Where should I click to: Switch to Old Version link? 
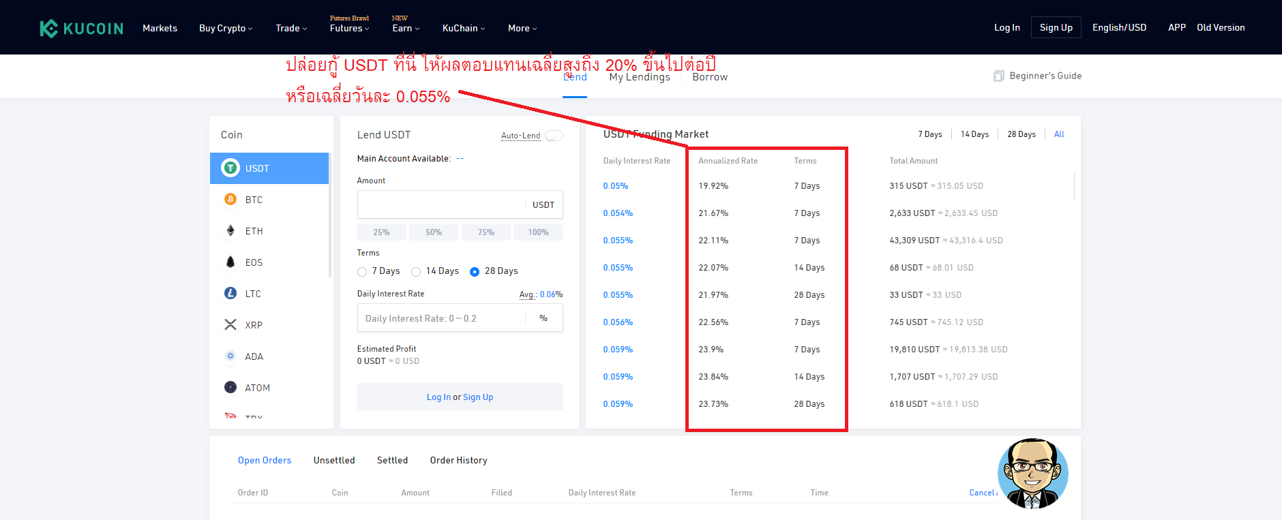click(1221, 27)
